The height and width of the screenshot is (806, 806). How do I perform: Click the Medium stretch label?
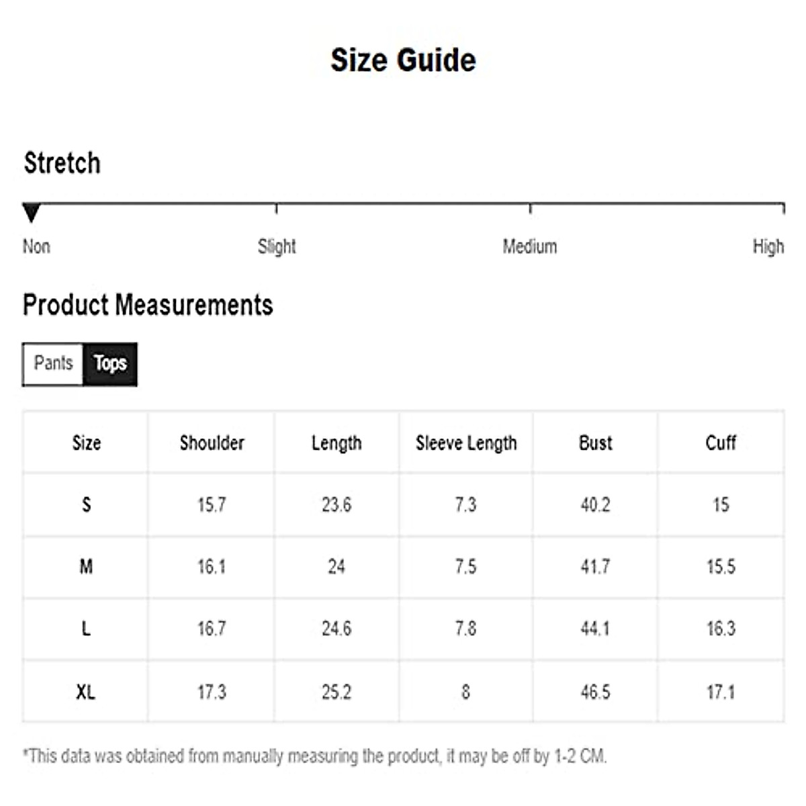click(530, 247)
